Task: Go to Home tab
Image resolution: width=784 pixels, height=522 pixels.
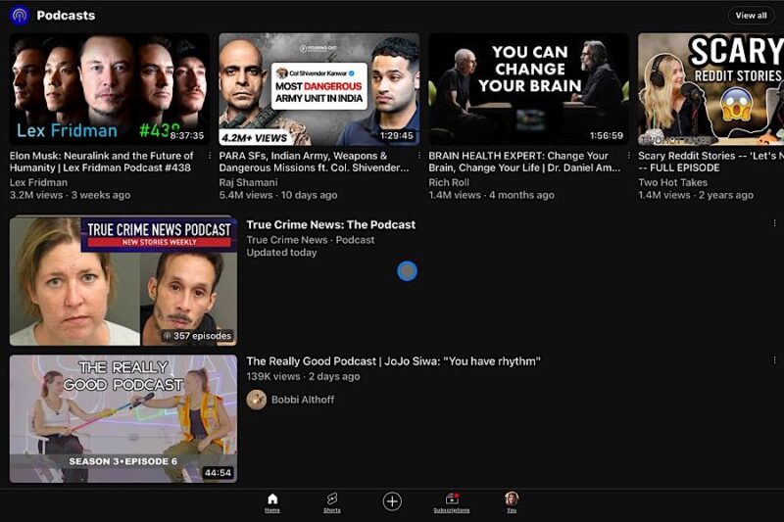Action: [272, 503]
